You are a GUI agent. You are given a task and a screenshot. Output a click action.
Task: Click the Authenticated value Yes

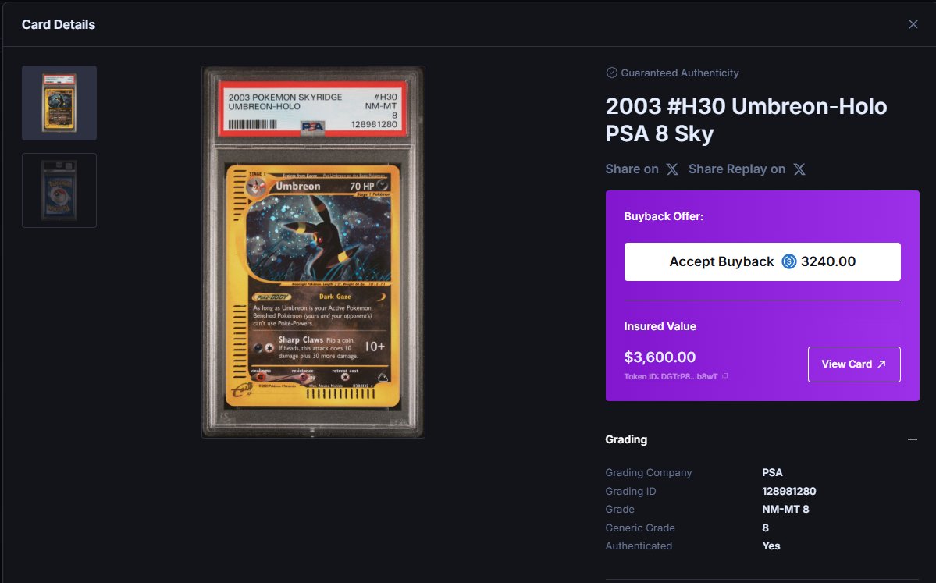(x=771, y=546)
